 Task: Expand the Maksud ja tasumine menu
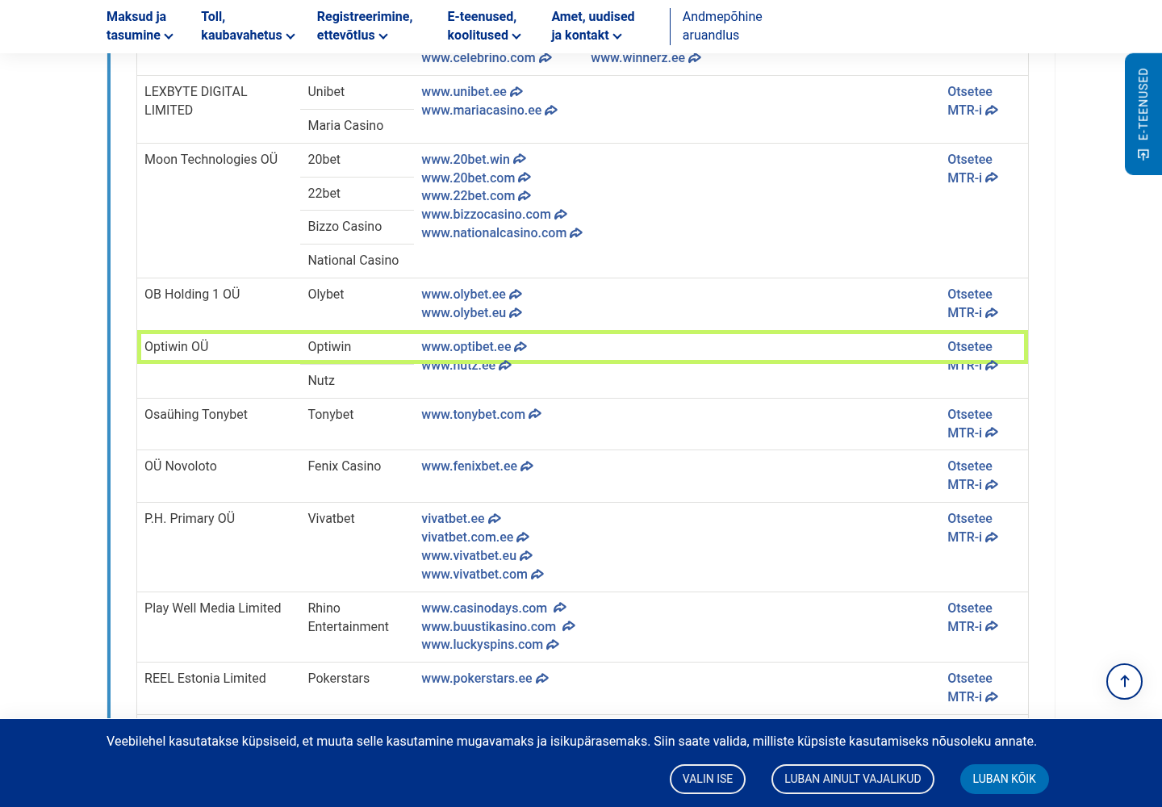140,26
